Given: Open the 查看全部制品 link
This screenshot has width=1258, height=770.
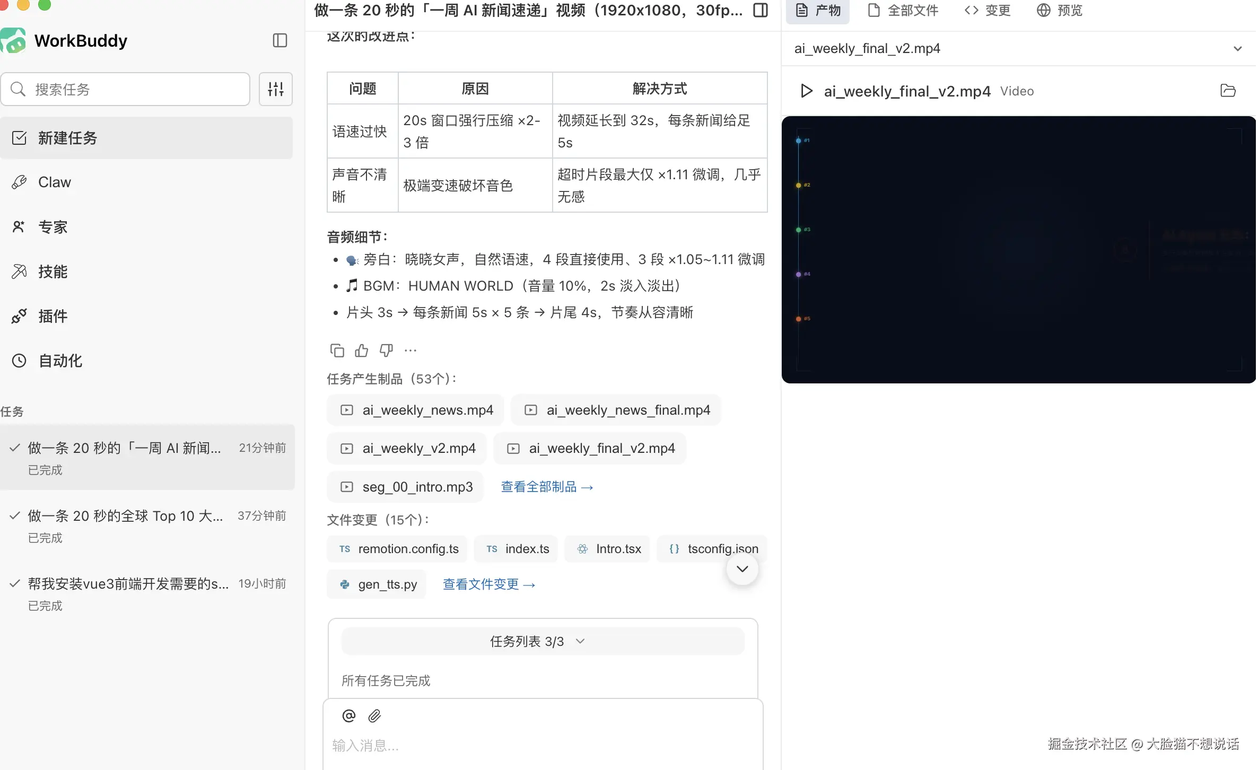Looking at the screenshot, I should click(547, 486).
